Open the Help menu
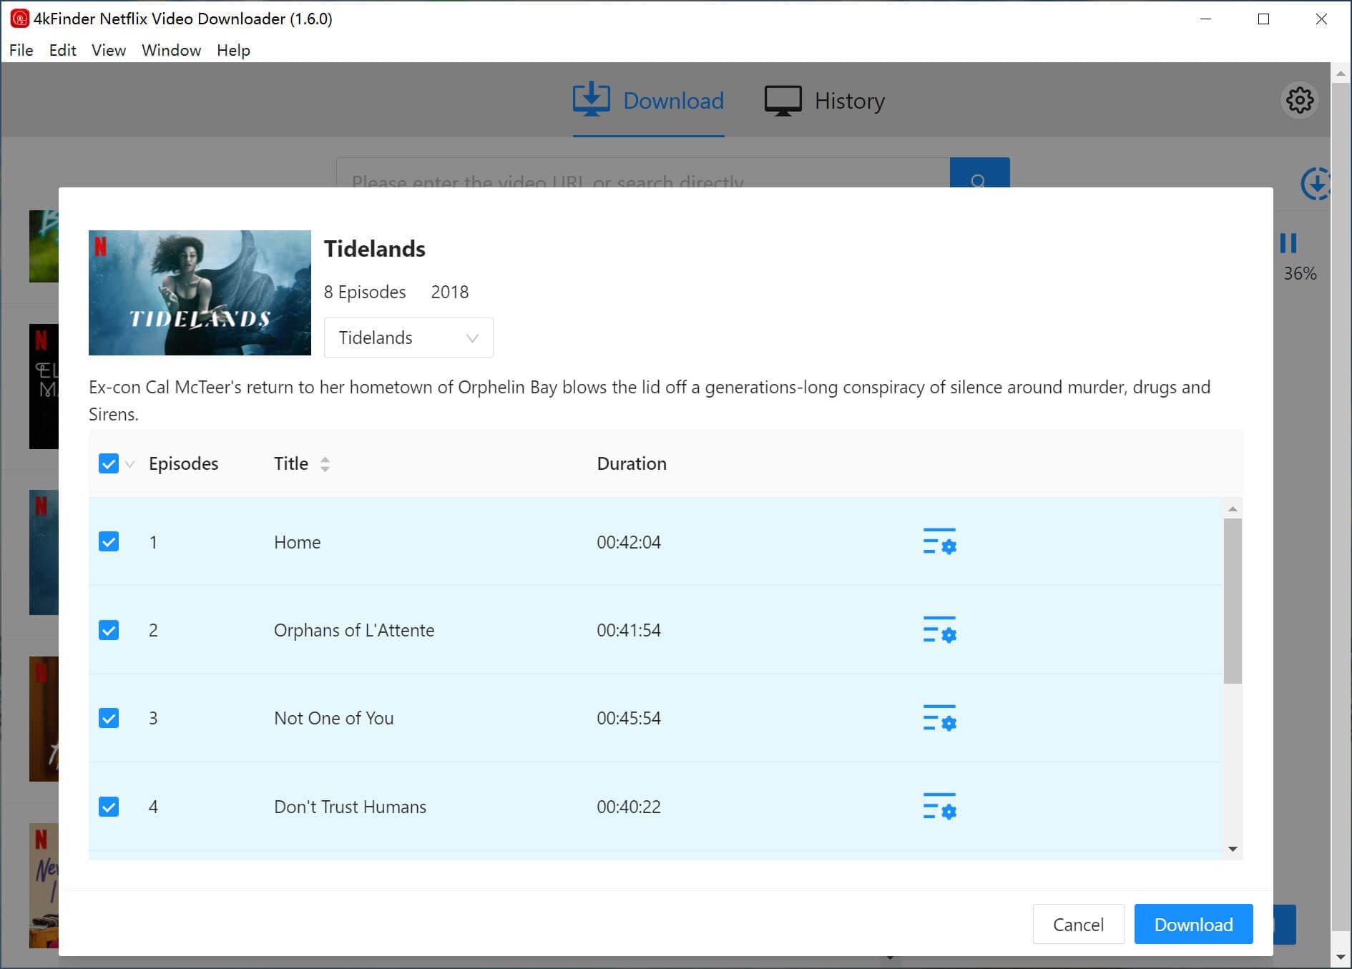Viewport: 1352px width, 969px height. (x=233, y=50)
